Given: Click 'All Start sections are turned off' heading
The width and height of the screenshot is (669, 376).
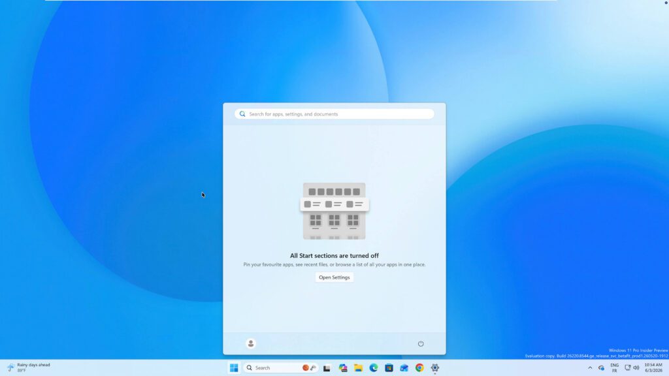Looking at the screenshot, I should (334, 256).
